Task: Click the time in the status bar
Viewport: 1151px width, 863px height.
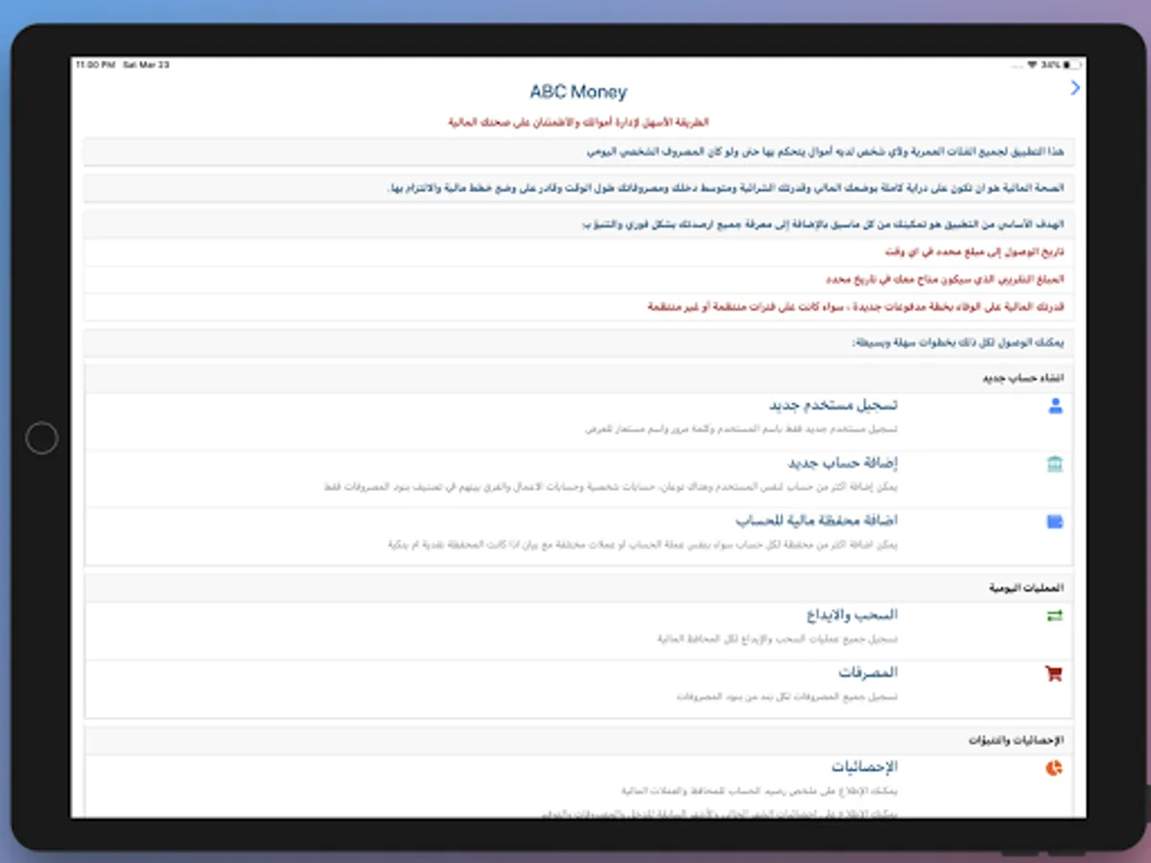Action: (97, 65)
